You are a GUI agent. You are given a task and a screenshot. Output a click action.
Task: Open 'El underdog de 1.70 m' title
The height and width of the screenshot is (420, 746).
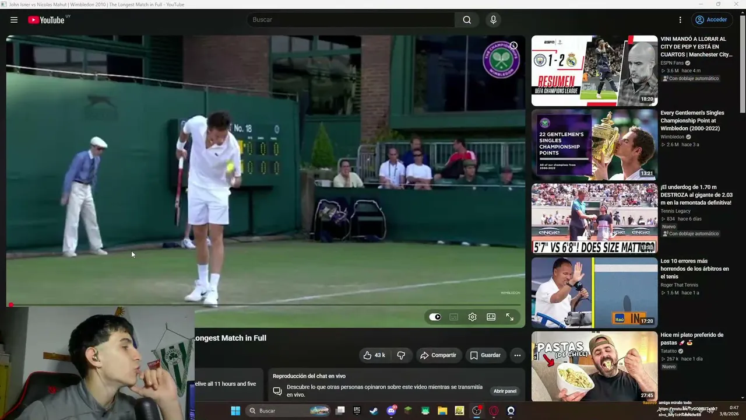696,195
